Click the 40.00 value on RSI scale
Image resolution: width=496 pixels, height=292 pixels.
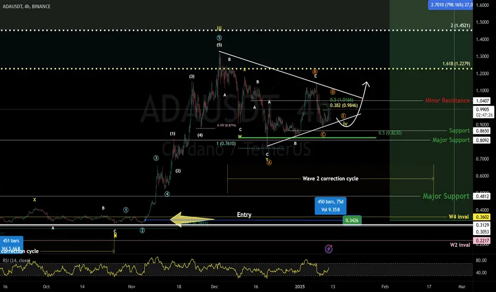481,273
